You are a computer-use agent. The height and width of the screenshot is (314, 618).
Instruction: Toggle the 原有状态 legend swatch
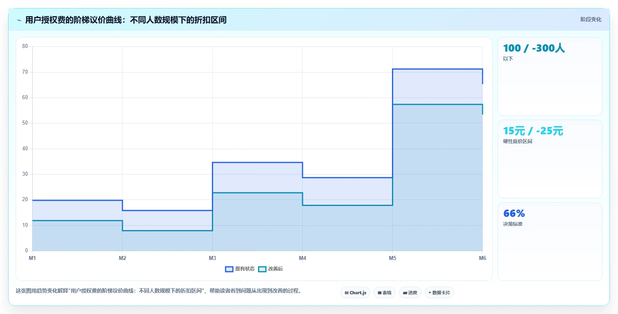229,269
